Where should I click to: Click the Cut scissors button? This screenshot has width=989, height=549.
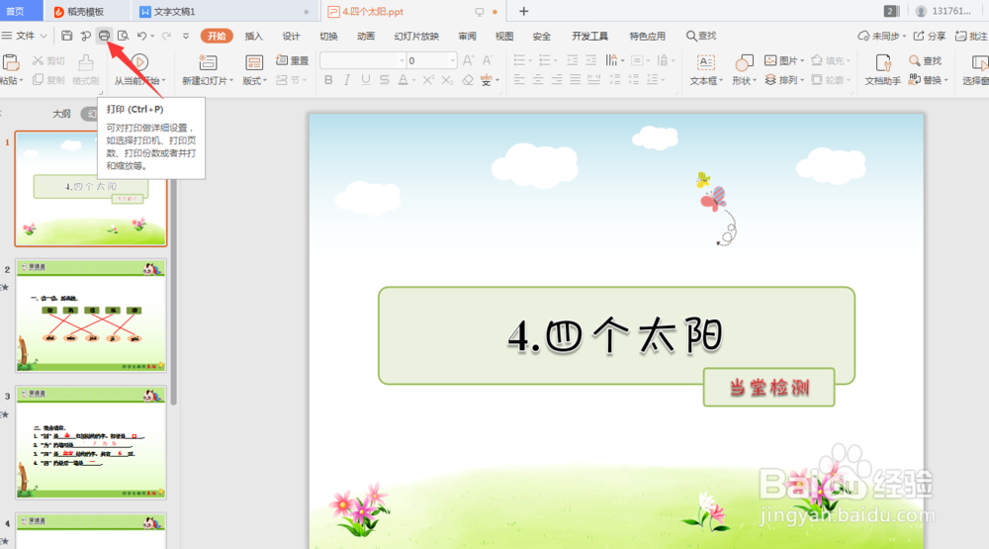(x=48, y=60)
